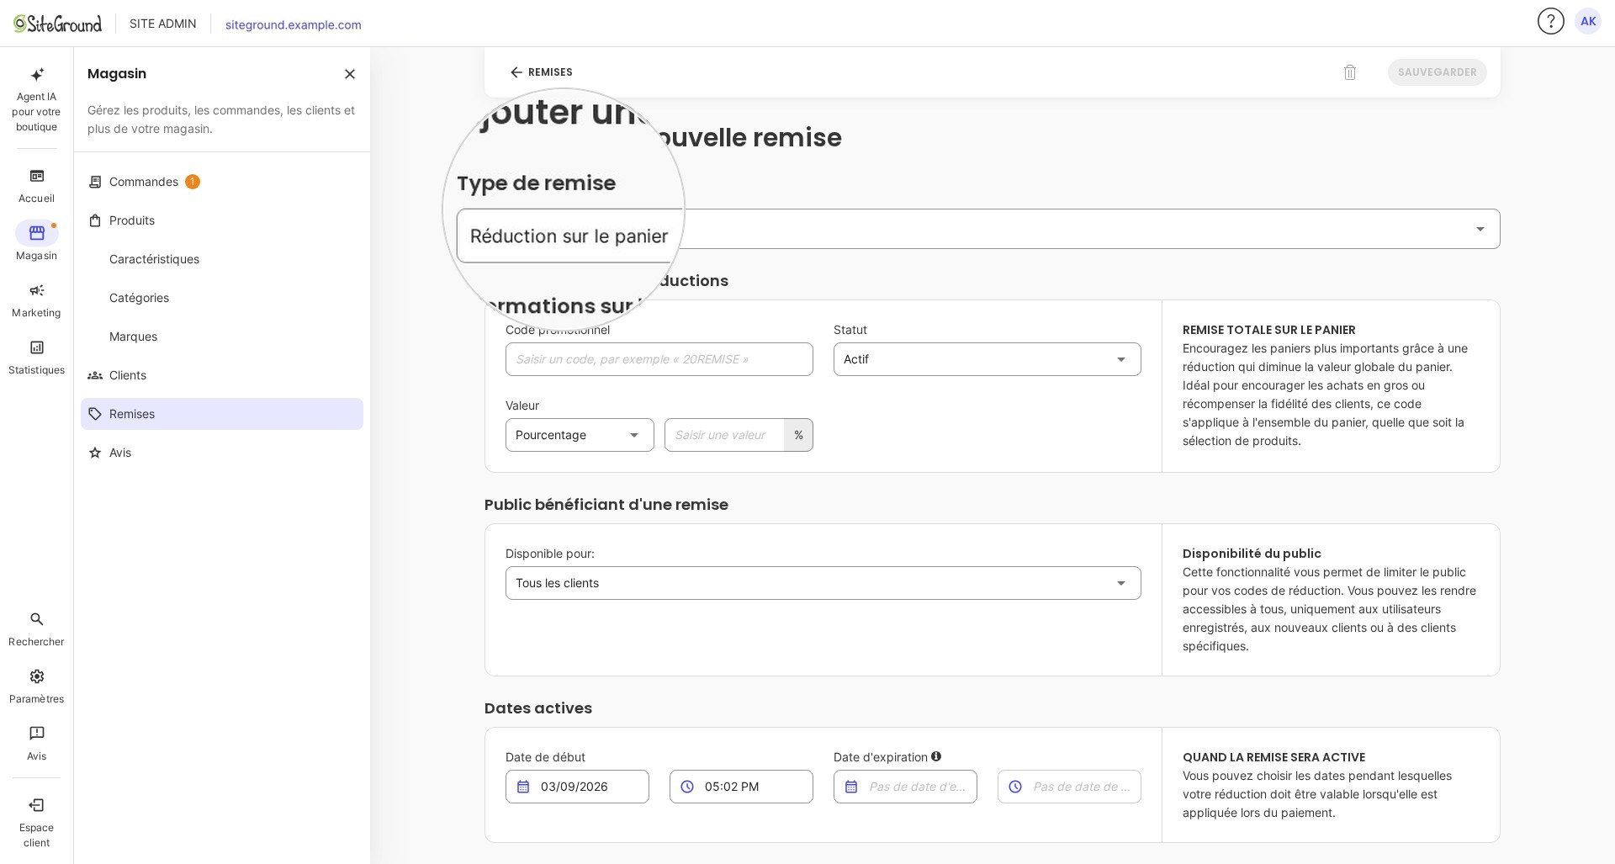Open the AK user avatar menu
The height and width of the screenshot is (864, 1615).
1588,21
